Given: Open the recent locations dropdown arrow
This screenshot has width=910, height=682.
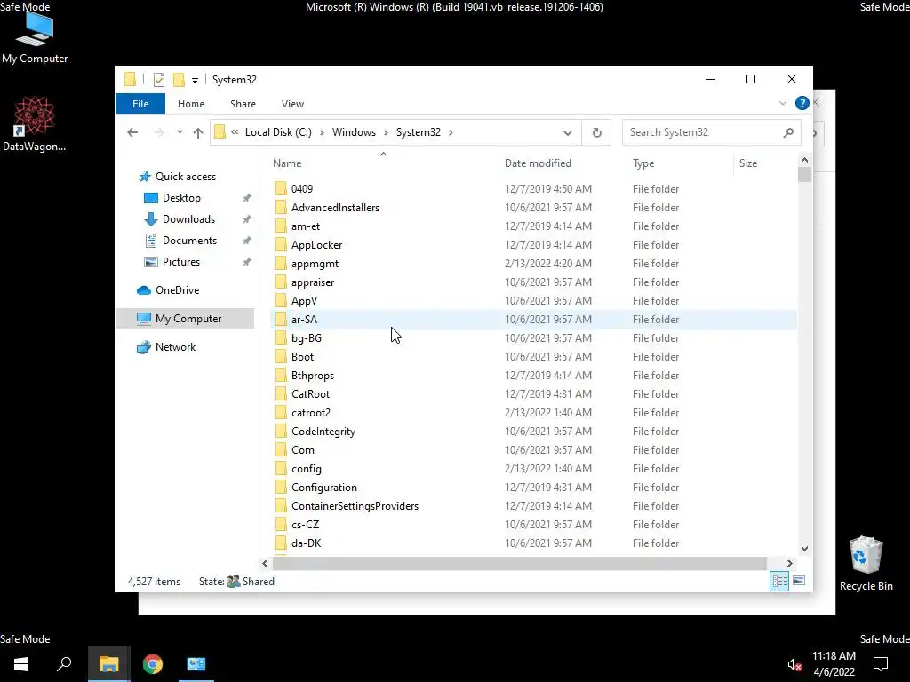Looking at the screenshot, I should [180, 132].
